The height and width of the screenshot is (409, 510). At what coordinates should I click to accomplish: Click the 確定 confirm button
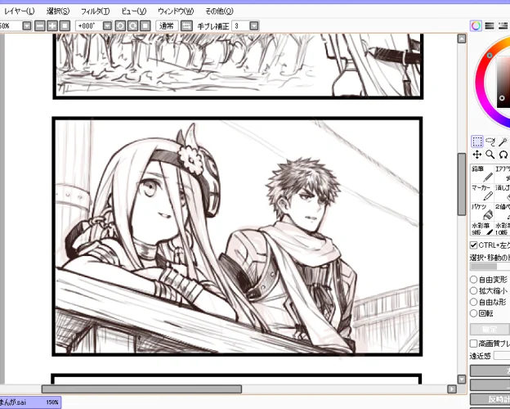tap(490, 329)
